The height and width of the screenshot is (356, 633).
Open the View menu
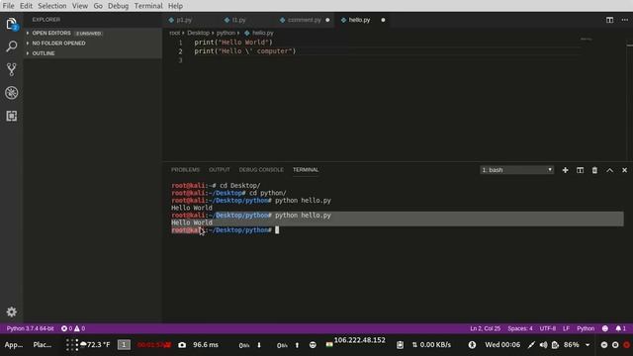point(80,6)
